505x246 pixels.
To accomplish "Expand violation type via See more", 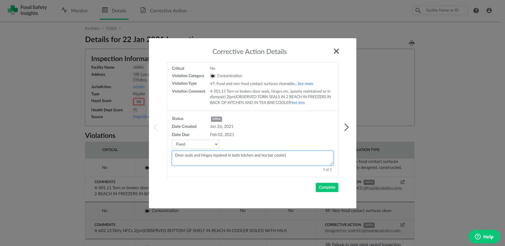I will pos(305,83).
